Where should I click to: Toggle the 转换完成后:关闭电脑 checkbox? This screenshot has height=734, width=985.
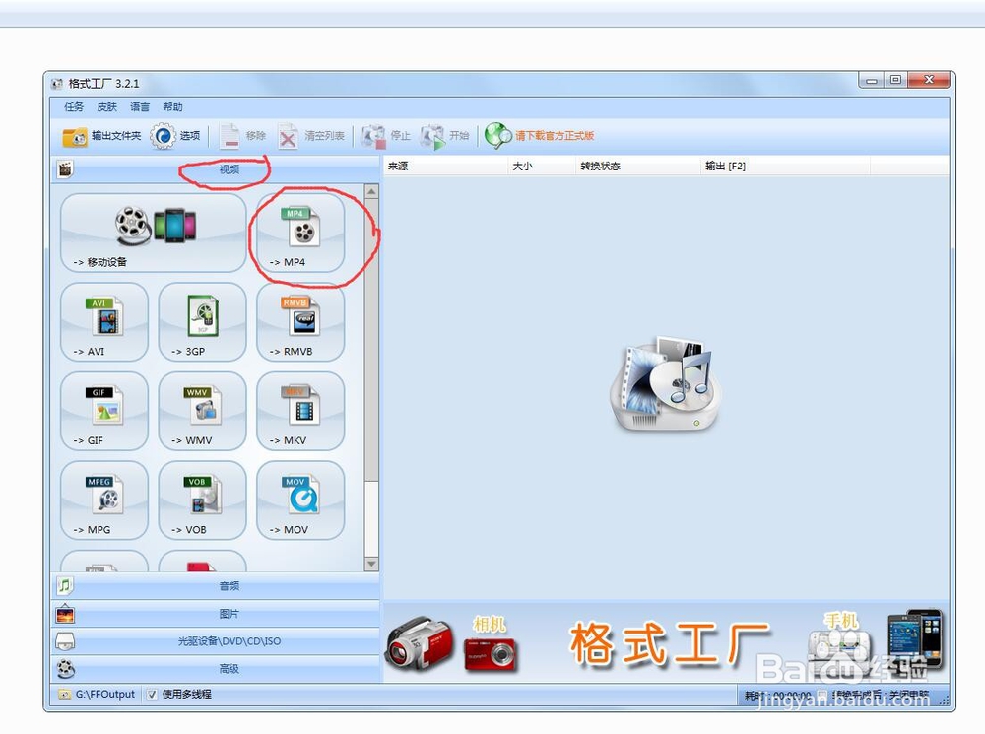pos(822,696)
